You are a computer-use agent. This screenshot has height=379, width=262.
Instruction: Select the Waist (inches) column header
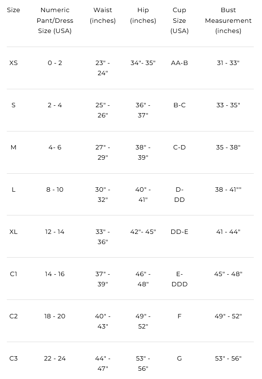pyautogui.click(x=103, y=15)
